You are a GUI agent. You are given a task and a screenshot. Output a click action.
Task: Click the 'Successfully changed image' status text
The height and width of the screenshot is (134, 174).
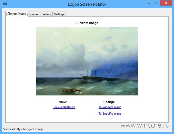tap(23, 129)
